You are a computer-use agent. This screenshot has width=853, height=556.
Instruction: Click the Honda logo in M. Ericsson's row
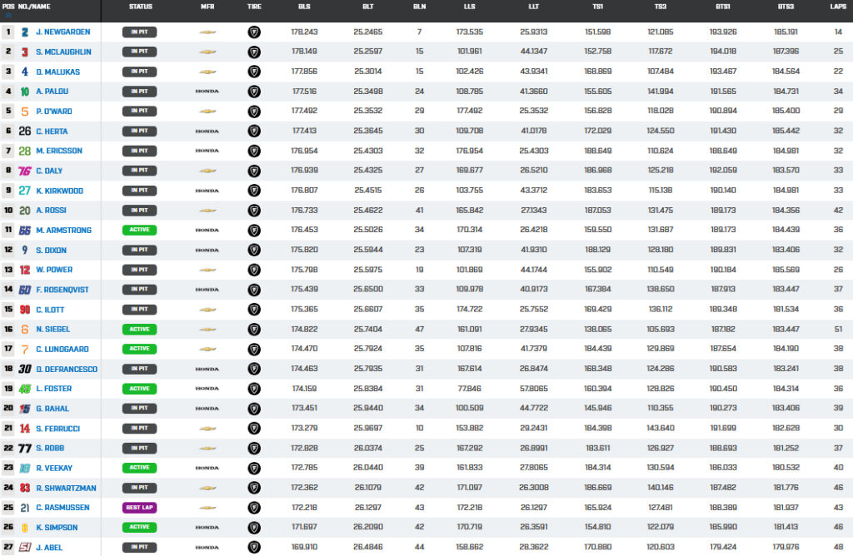207,151
